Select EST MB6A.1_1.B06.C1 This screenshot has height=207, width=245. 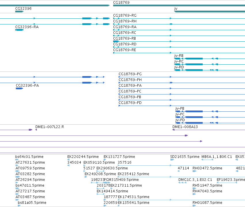(x=217, y=157)
